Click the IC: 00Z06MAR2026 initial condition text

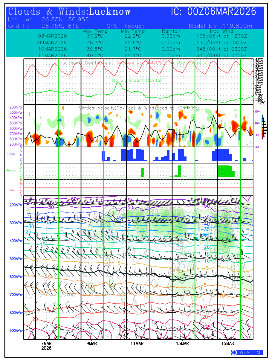click(x=213, y=12)
